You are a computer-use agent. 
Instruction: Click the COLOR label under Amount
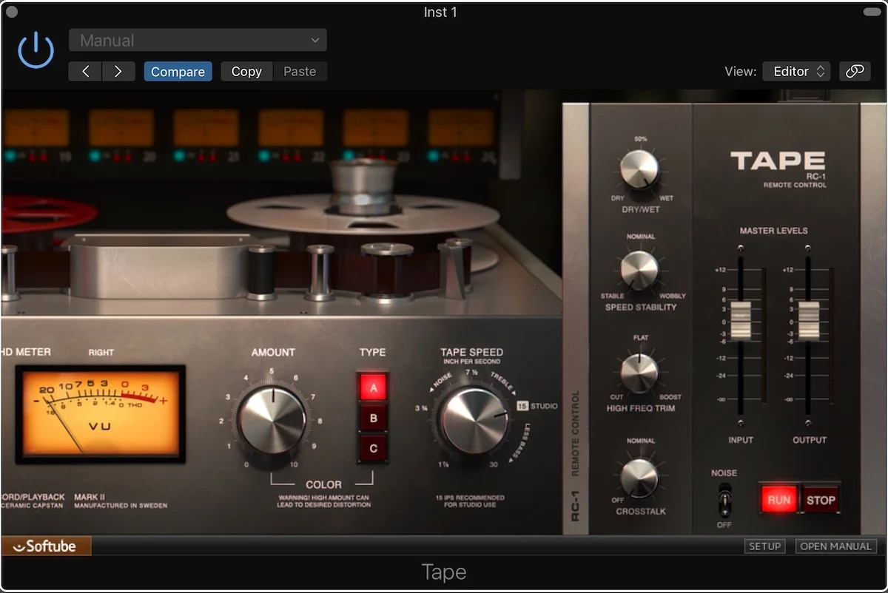323,485
